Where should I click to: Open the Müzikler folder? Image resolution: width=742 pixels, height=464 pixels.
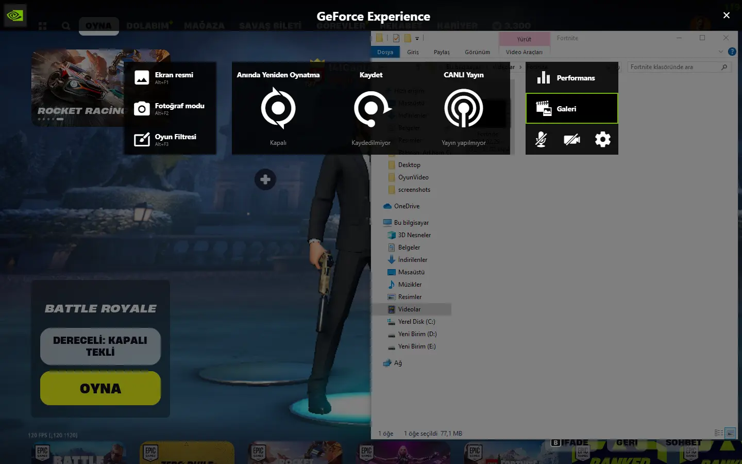click(410, 285)
